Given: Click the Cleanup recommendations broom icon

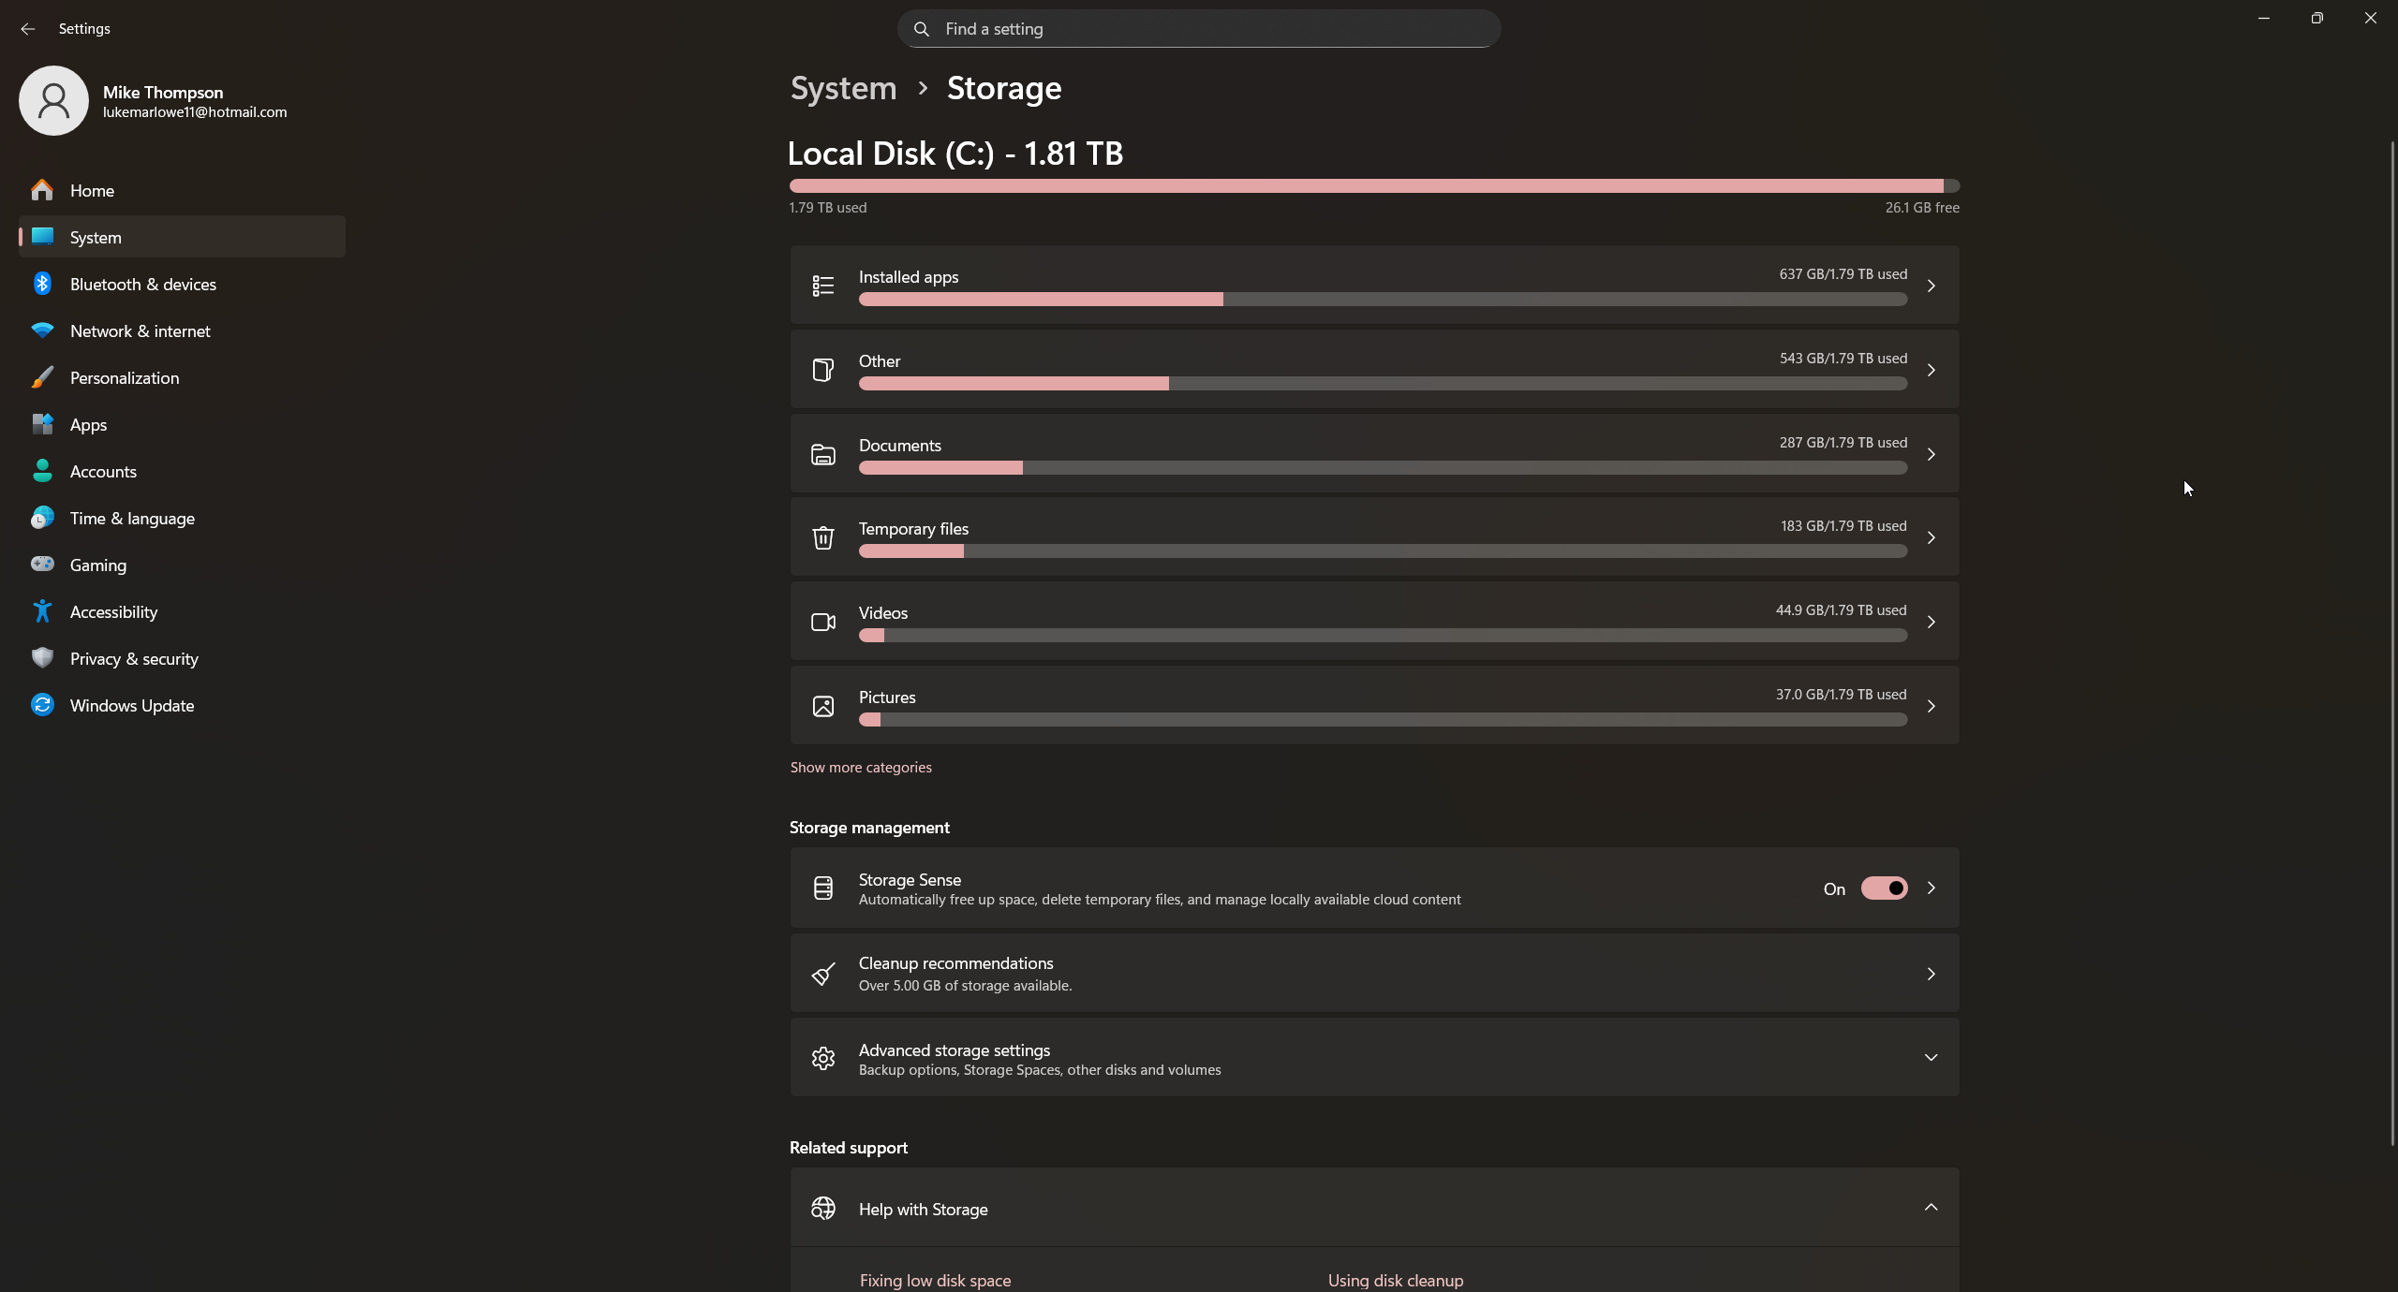Looking at the screenshot, I should 822,974.
